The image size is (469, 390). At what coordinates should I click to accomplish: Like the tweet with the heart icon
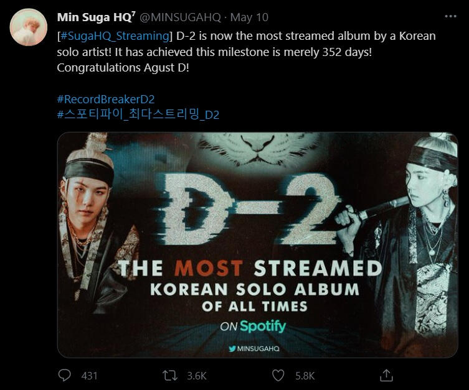pyautogui.click(x=279, y=375)
